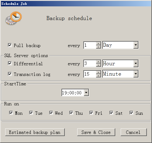This screenshot has width=152, height=143.
Task: Click the backup schedule clock gear icon
Action: 13,18
